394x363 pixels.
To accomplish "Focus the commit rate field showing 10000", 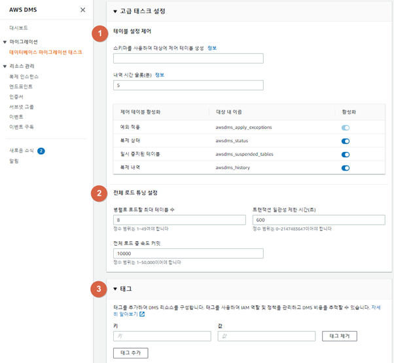I will (x=188, y=254).
